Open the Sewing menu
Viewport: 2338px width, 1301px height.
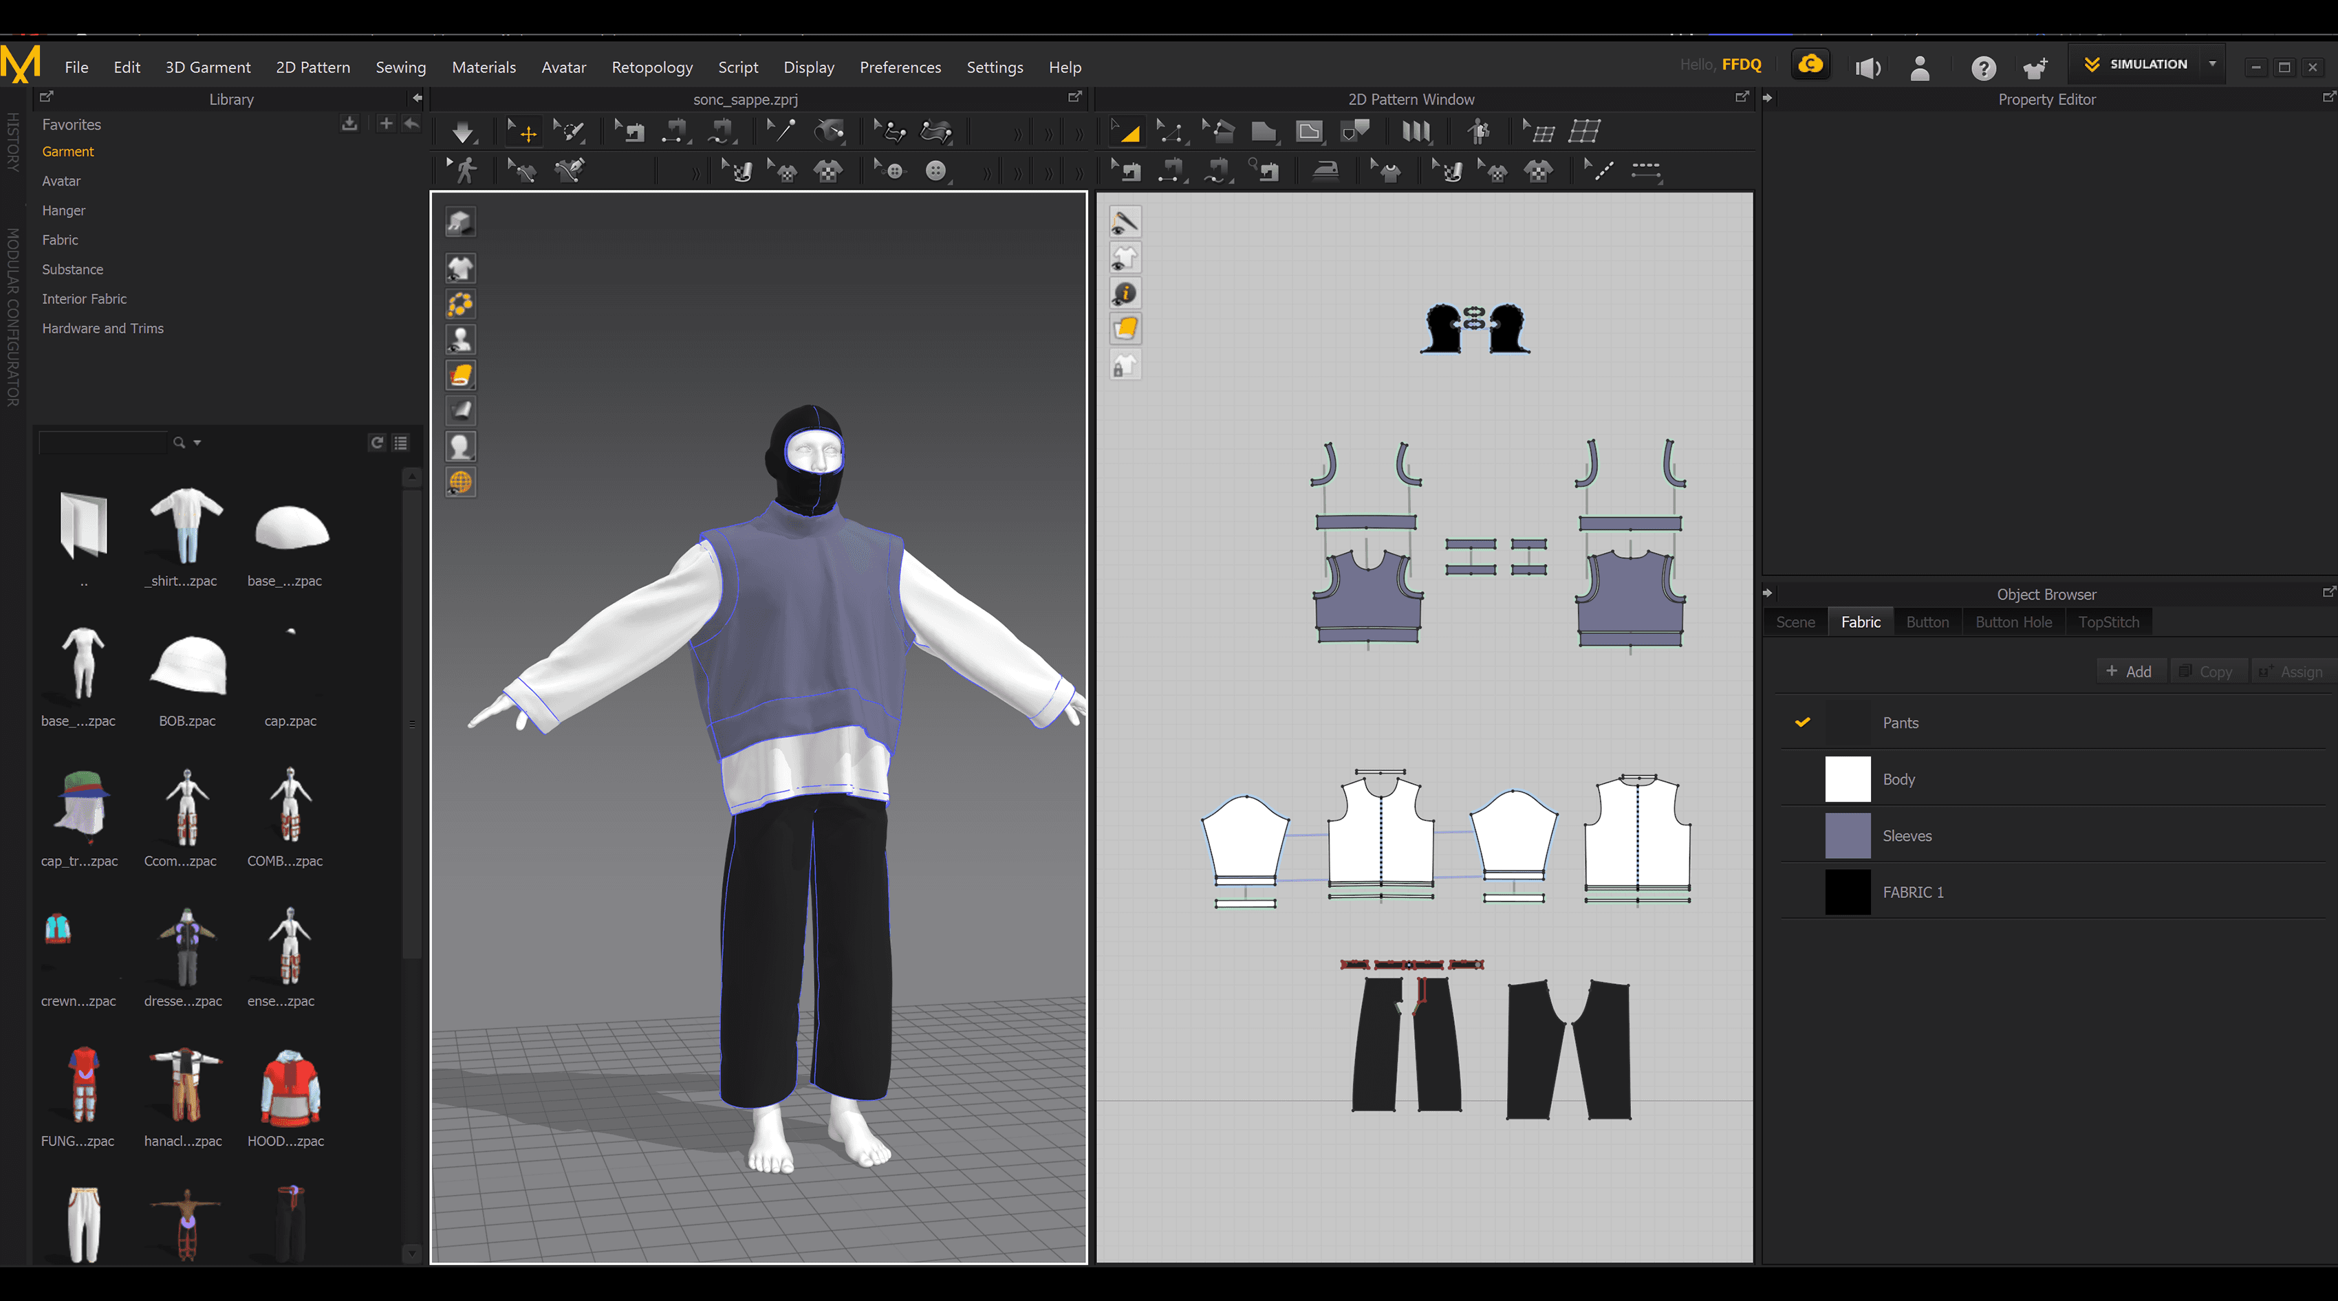(x=400, y=67)
